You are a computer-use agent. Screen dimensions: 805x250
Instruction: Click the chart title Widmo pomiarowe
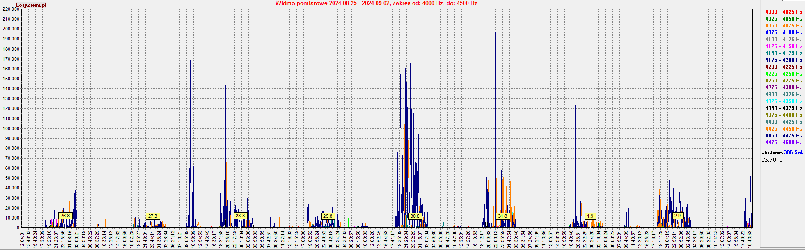click(x=376, y=3)
